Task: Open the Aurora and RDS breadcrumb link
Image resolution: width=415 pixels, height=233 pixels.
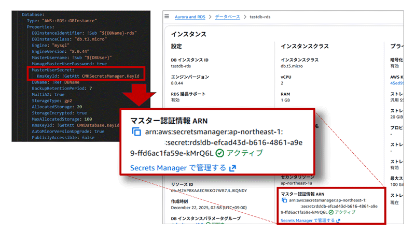Action: [190, 17]
